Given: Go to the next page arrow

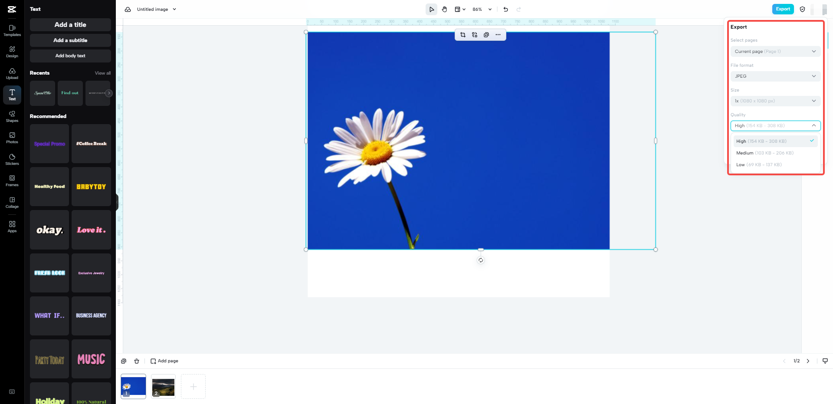Looking at the screenshot, I should coord(808,361).
